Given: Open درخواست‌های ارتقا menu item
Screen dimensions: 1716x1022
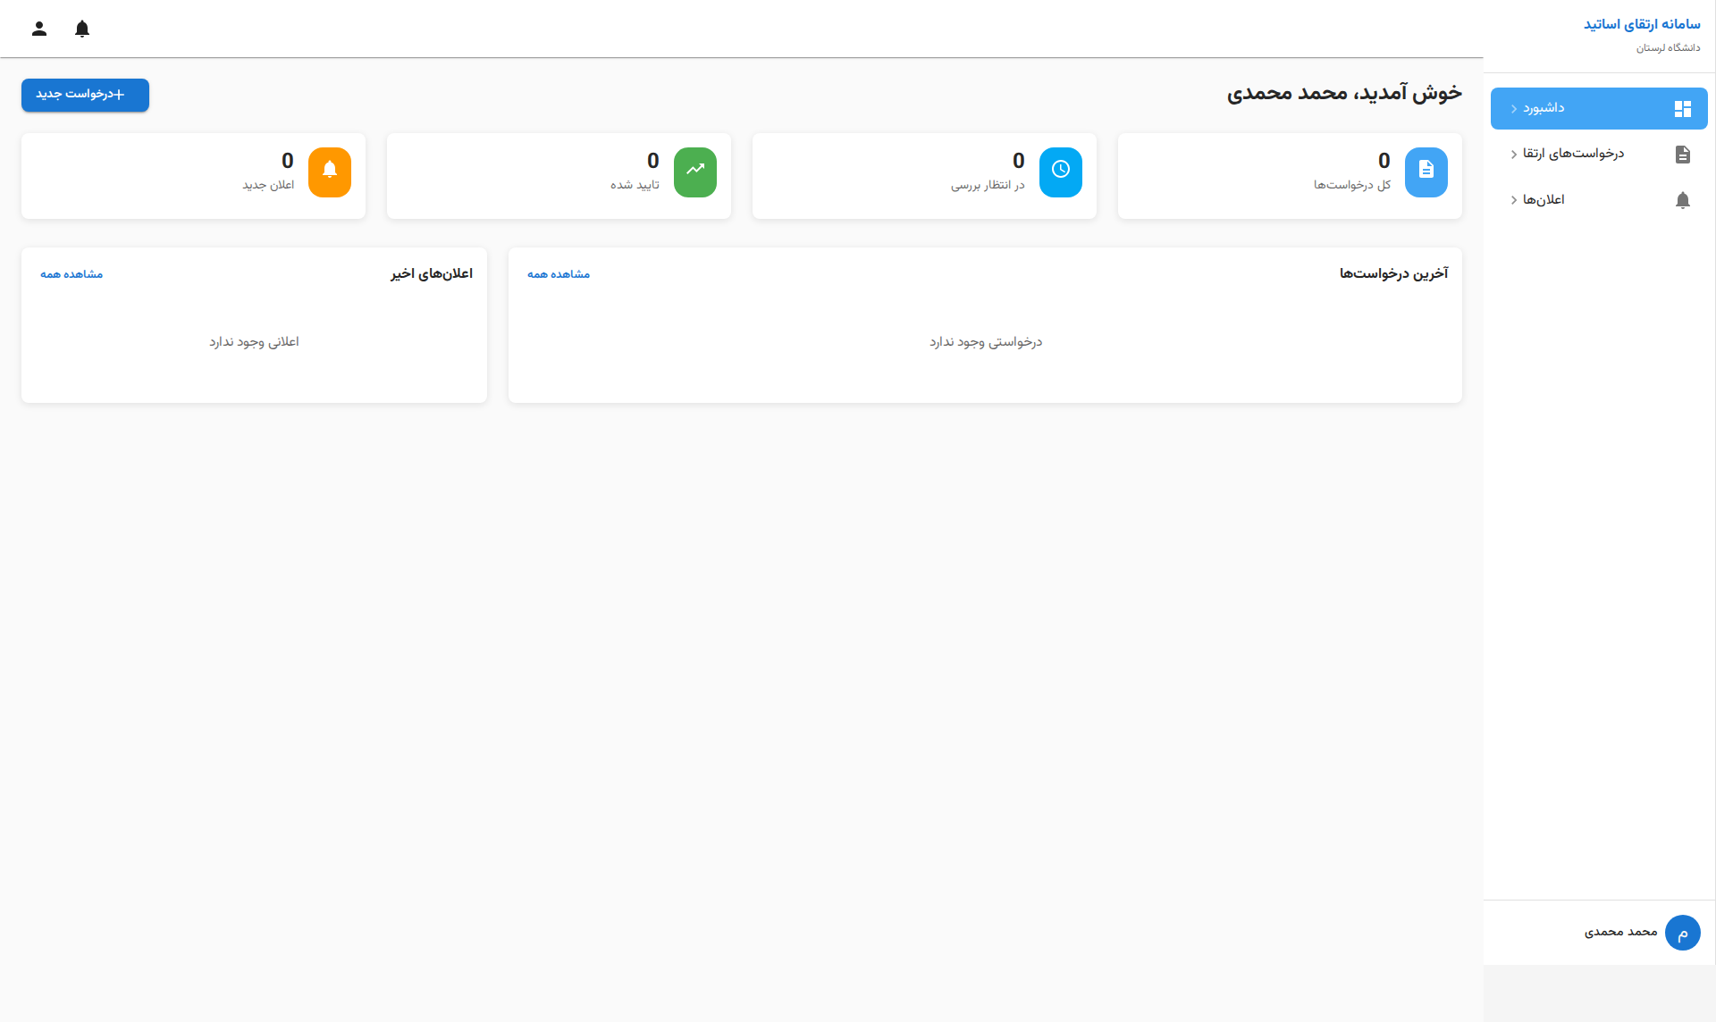Looking at the screenshot, I should 1599,155.
